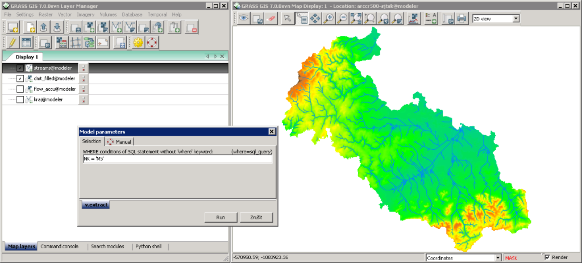Image resolution: width=582 pixels, height=263 pixels.
Task: Click the edit pencil icon
Action: click(12, 43)
